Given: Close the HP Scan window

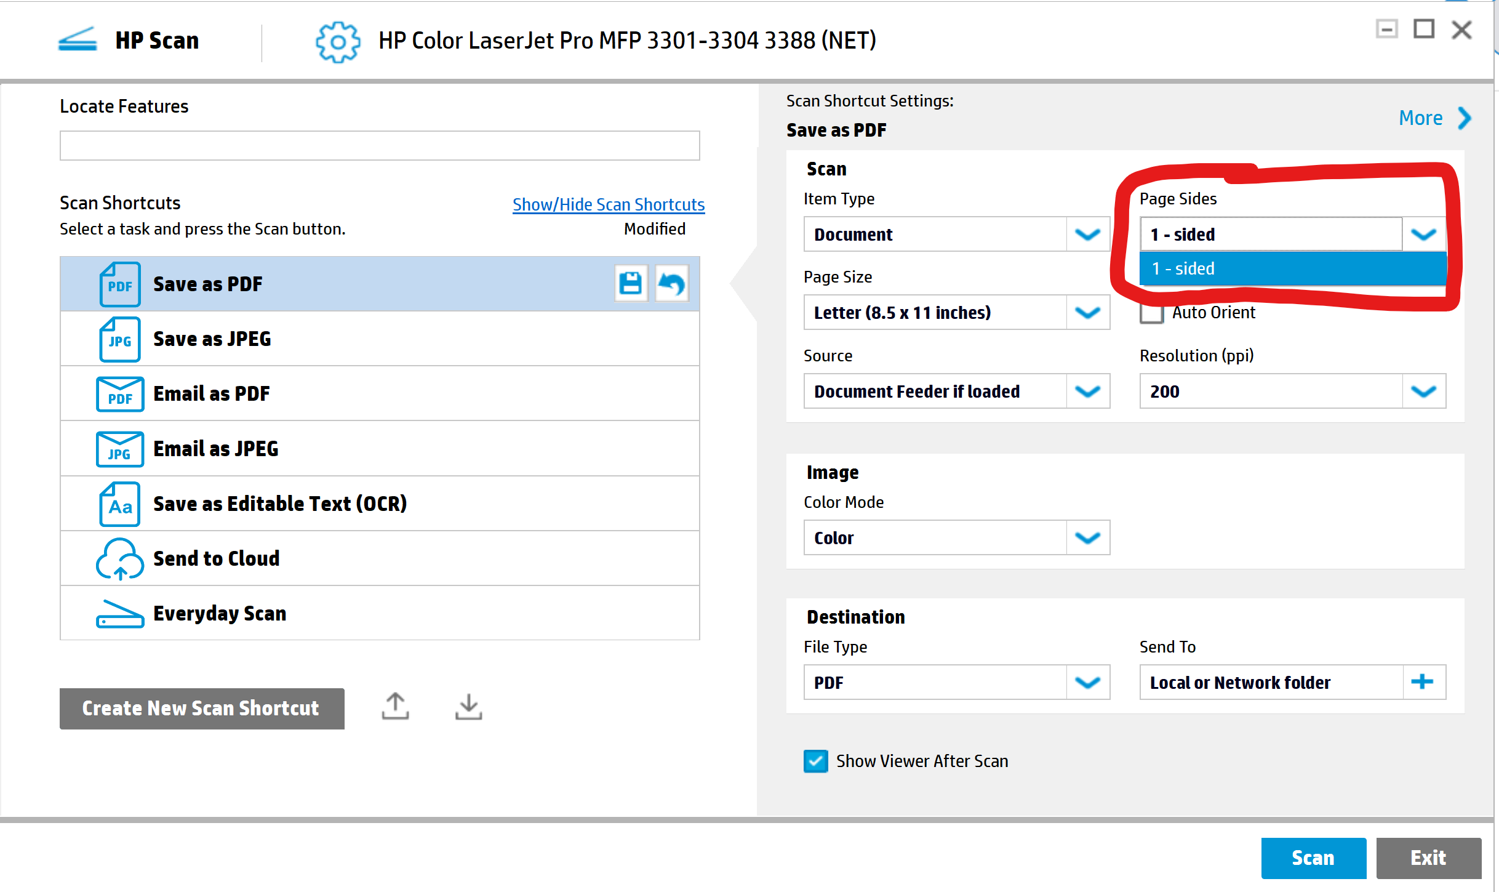Looking at the screenshot, I should (1462, 29).
